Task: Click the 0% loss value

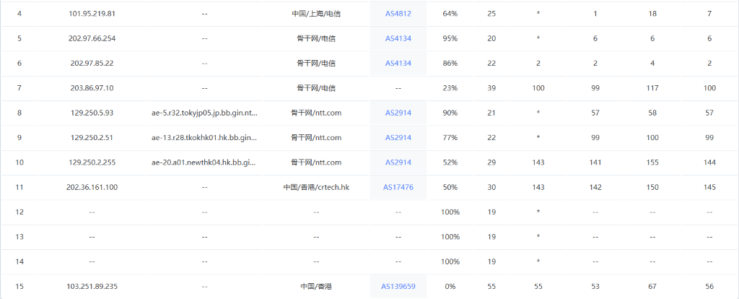Action: [x=450, y=286]
